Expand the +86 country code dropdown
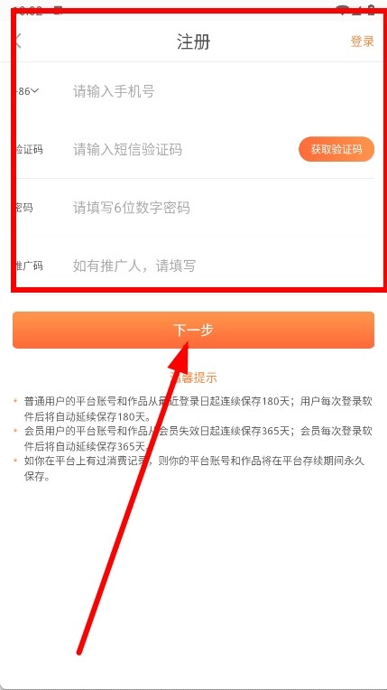The width and height of the screenshot is (387, 690). tap(26, 91)
